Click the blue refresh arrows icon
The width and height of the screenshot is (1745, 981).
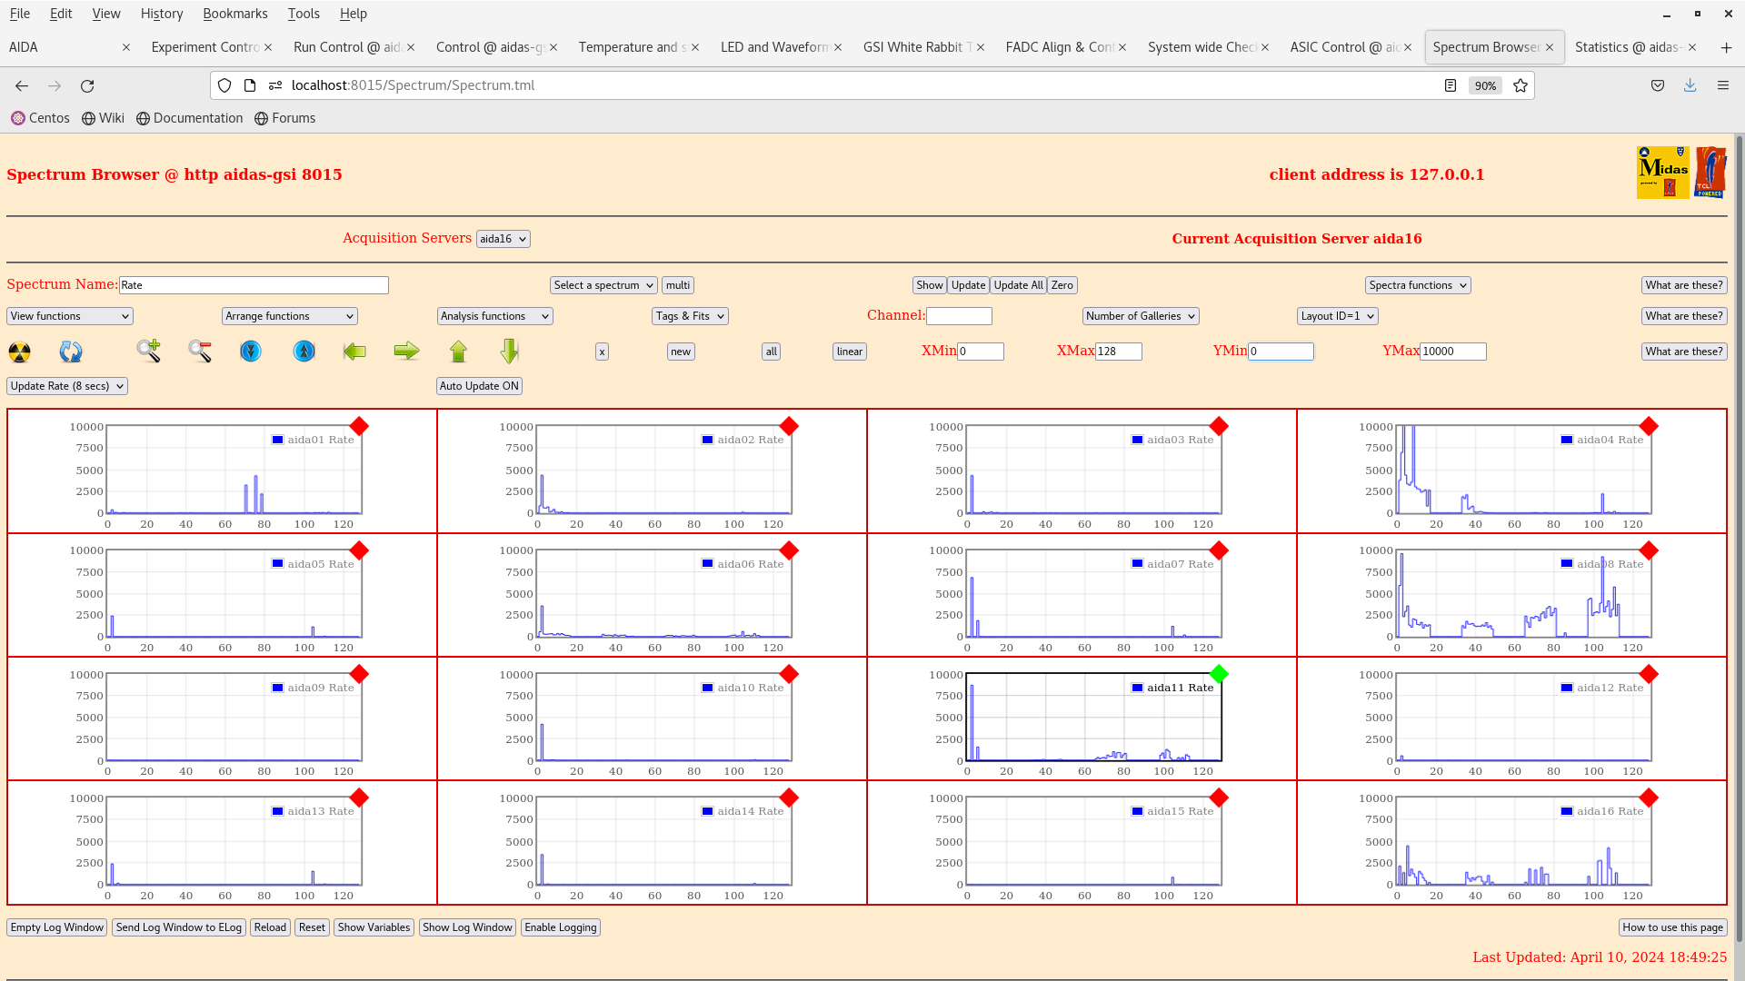[x=71, y=352]
